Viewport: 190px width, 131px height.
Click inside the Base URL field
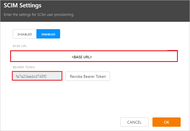(94, 56)
